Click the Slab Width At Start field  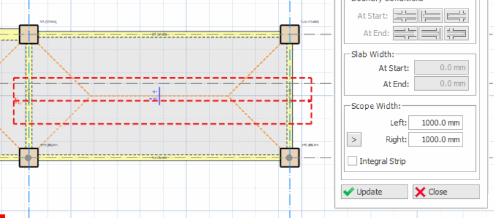click(442, 67)
